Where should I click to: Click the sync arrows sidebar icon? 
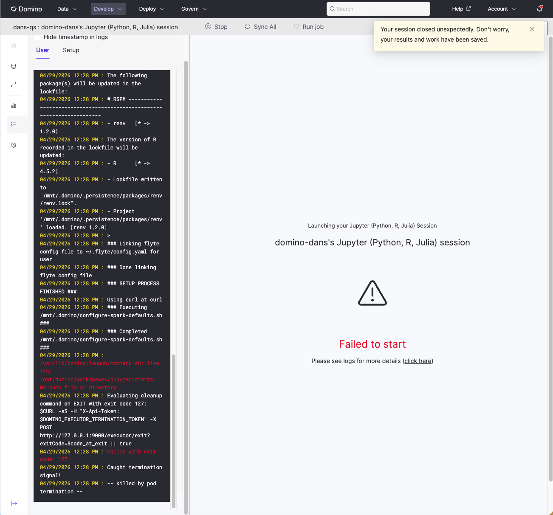pyautogui.click(x=14, y=84)
